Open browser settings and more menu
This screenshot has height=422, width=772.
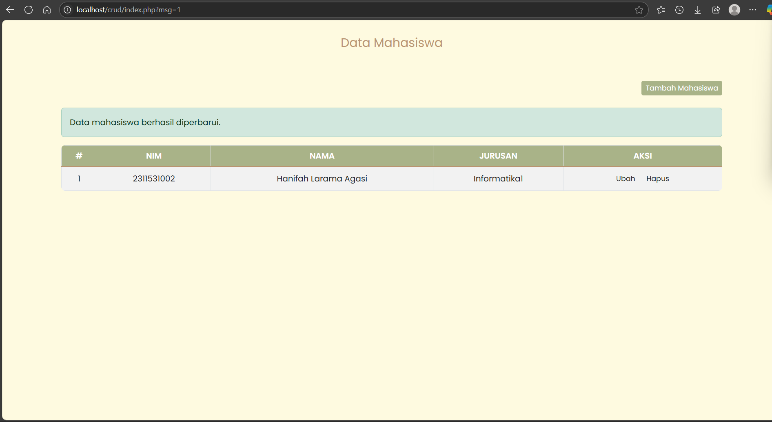[x=753, y=10]
